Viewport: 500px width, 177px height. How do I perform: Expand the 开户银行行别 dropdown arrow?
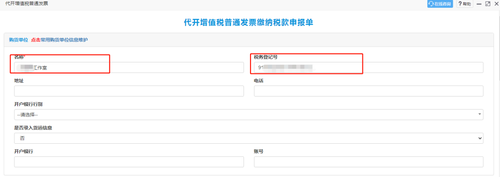click(480, 114)
